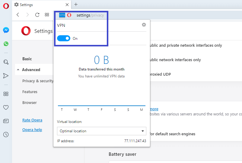
Task: Select the Settings tab
Action: click(42, 5)
